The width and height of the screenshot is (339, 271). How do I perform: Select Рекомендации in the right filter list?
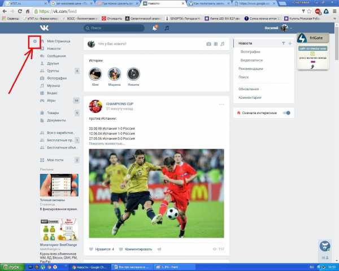point(251,68)
